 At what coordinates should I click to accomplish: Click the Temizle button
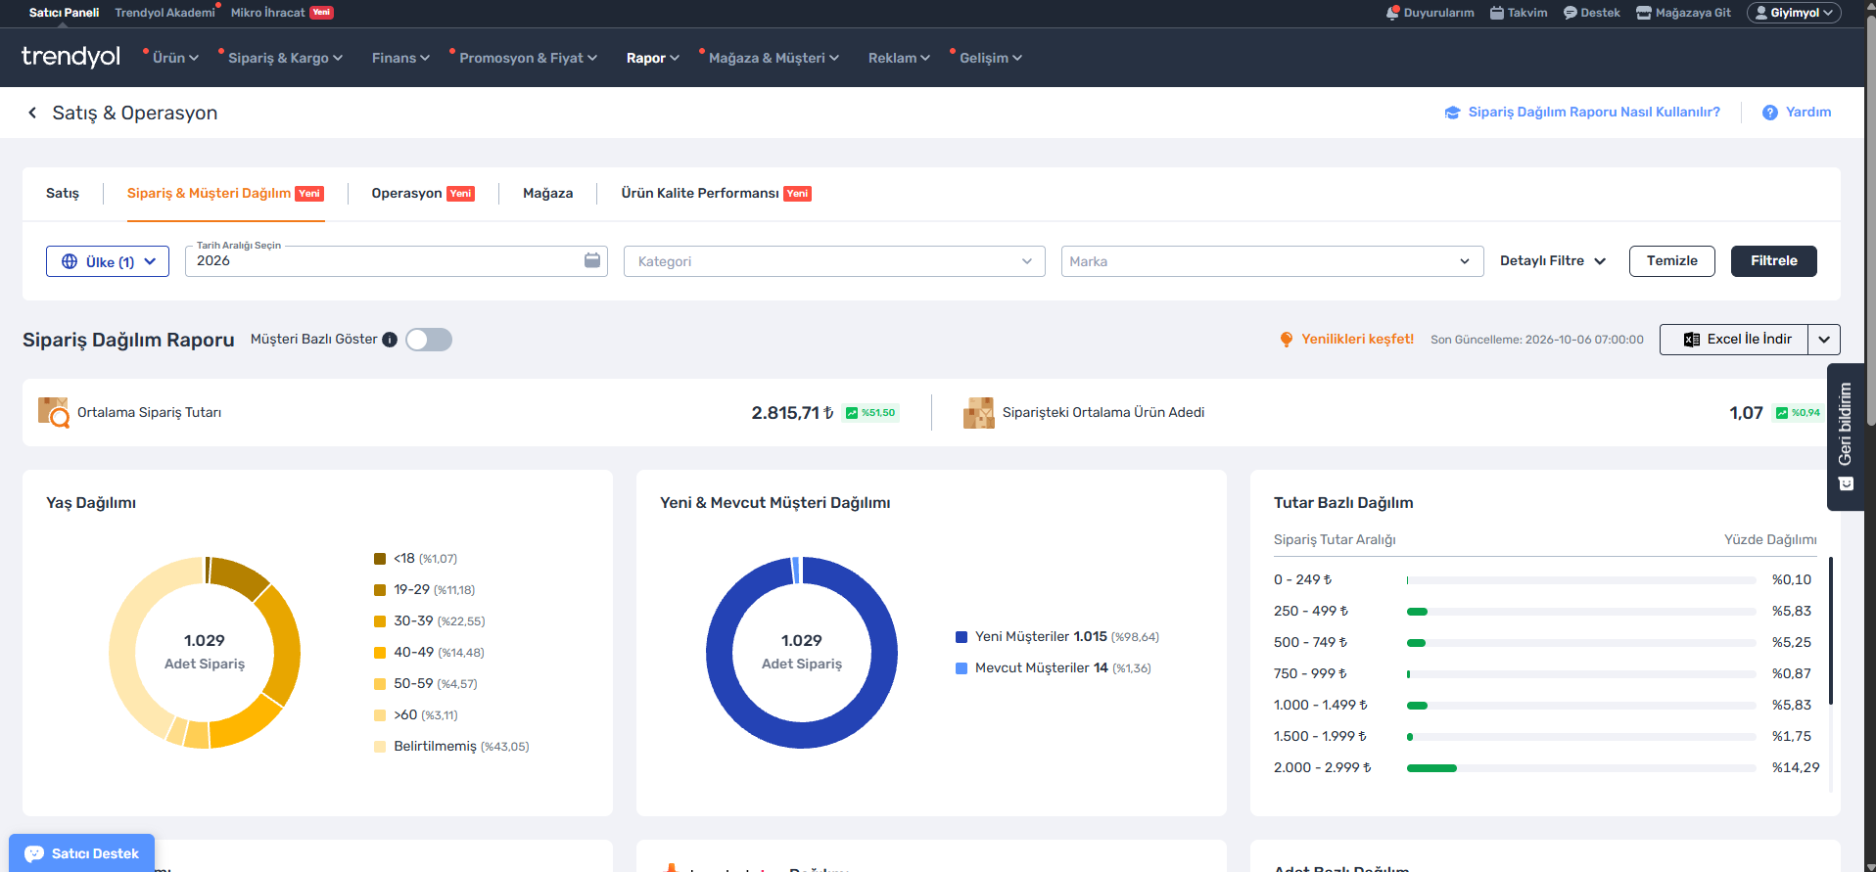[x=1671, y=261]
